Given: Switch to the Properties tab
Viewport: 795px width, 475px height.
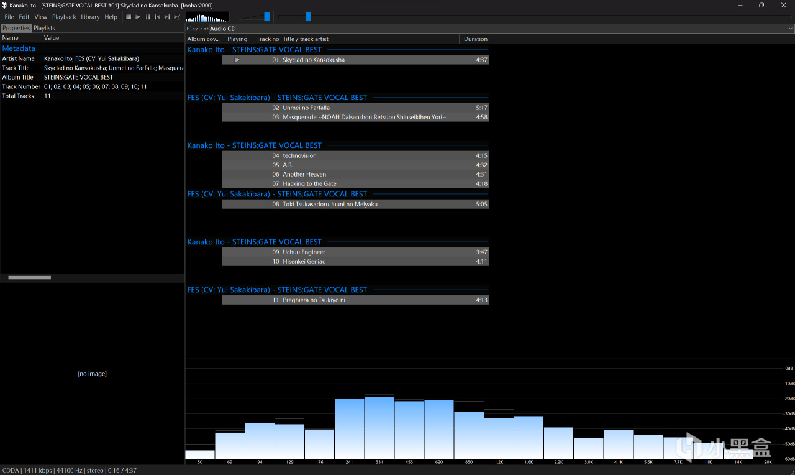Looking at the screenshot, I should coord(16,28).
